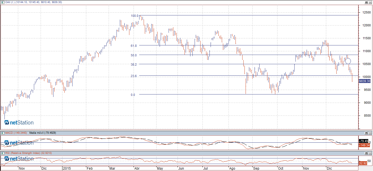Click the RSI panel chart icon
373x171 pixels.
tap(3, 153)
